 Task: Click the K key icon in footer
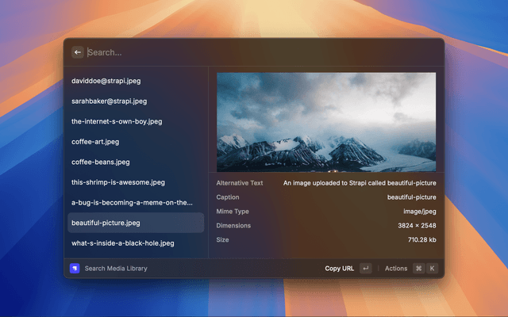[x=433, y=269]
